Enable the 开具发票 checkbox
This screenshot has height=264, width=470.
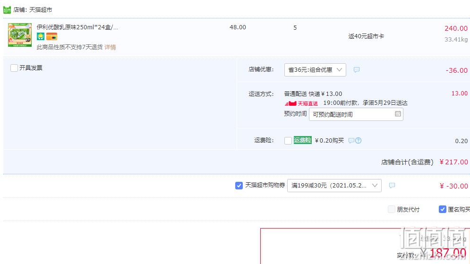coord(14,68)
